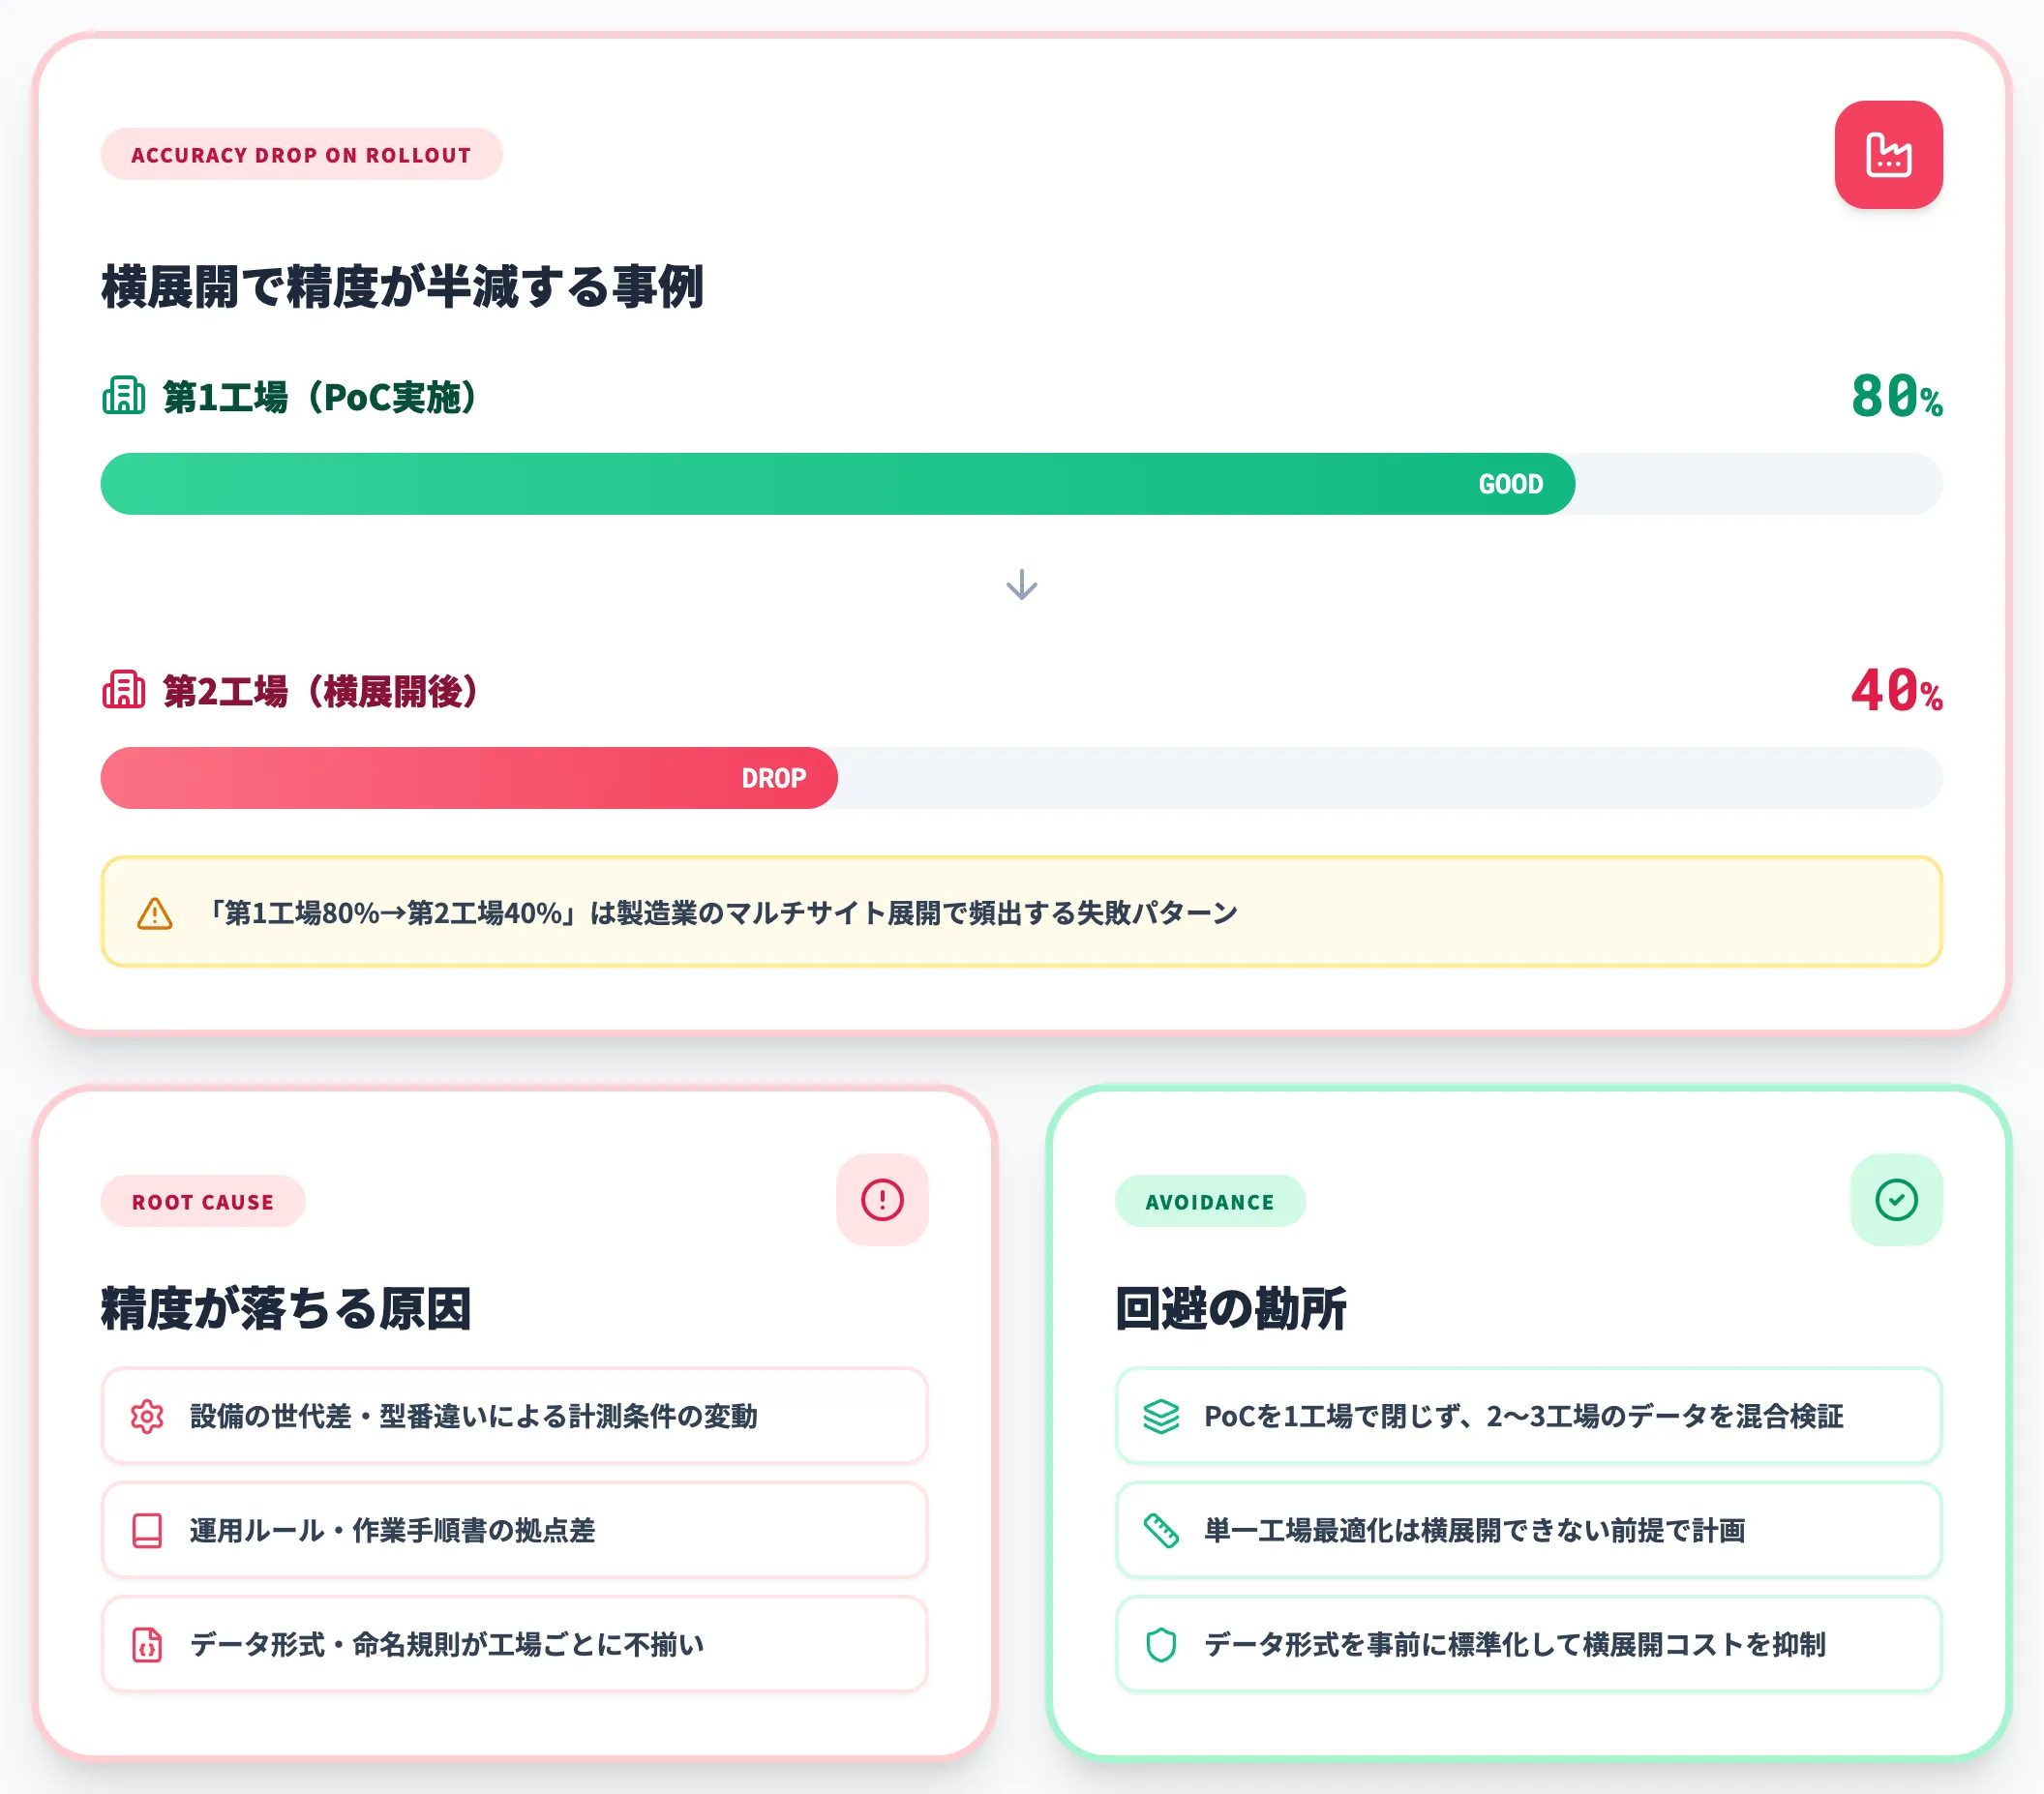
Task: Click the checkmark icon on the AVOIDANCE card
Action: tap(1895, 1199)
